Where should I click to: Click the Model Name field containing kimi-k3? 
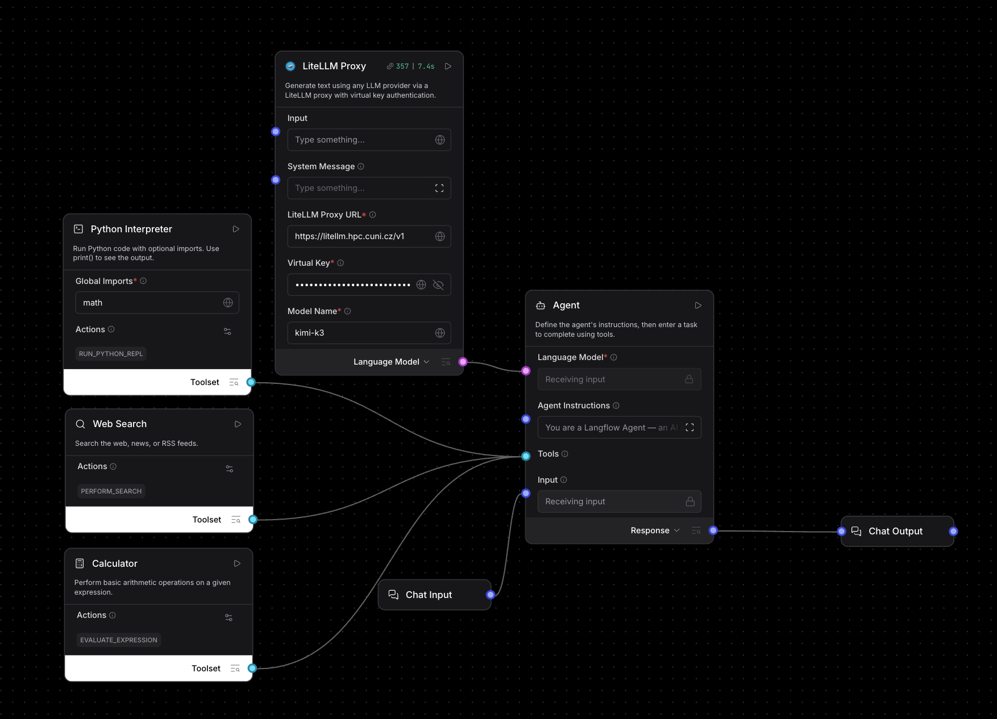pos(369,333)
